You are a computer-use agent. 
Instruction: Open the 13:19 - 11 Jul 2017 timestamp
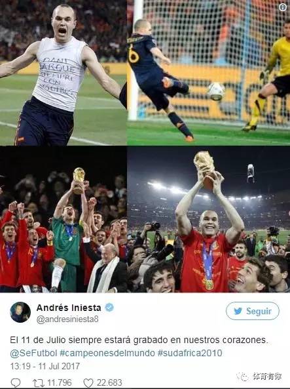coord(45,366)
